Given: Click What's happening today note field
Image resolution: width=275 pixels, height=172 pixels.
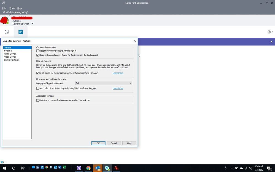Looking at the screenshot, I should (15, 12).
